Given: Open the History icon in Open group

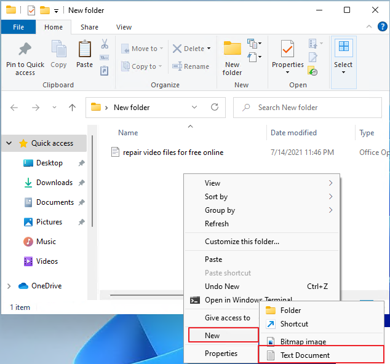Looking at the screenshot, I should [x=312, y=71].
